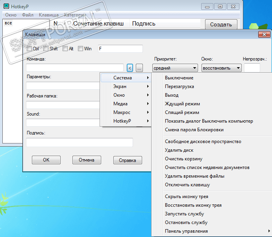
Task: Click the hotkey key field containing F
Action: (120, 49)
